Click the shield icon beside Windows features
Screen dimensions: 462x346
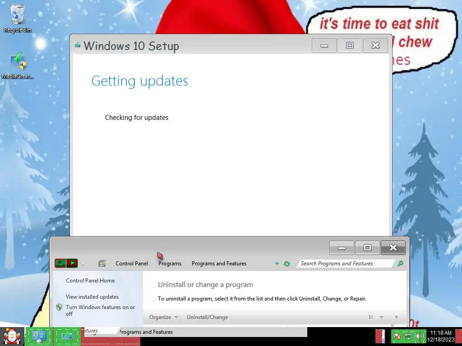[x=59, y=307]
